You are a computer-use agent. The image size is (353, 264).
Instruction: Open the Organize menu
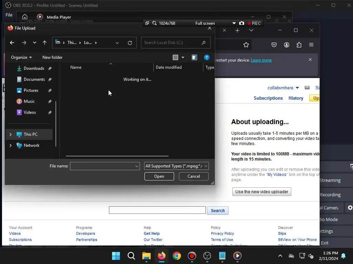(x=21, y=57)
